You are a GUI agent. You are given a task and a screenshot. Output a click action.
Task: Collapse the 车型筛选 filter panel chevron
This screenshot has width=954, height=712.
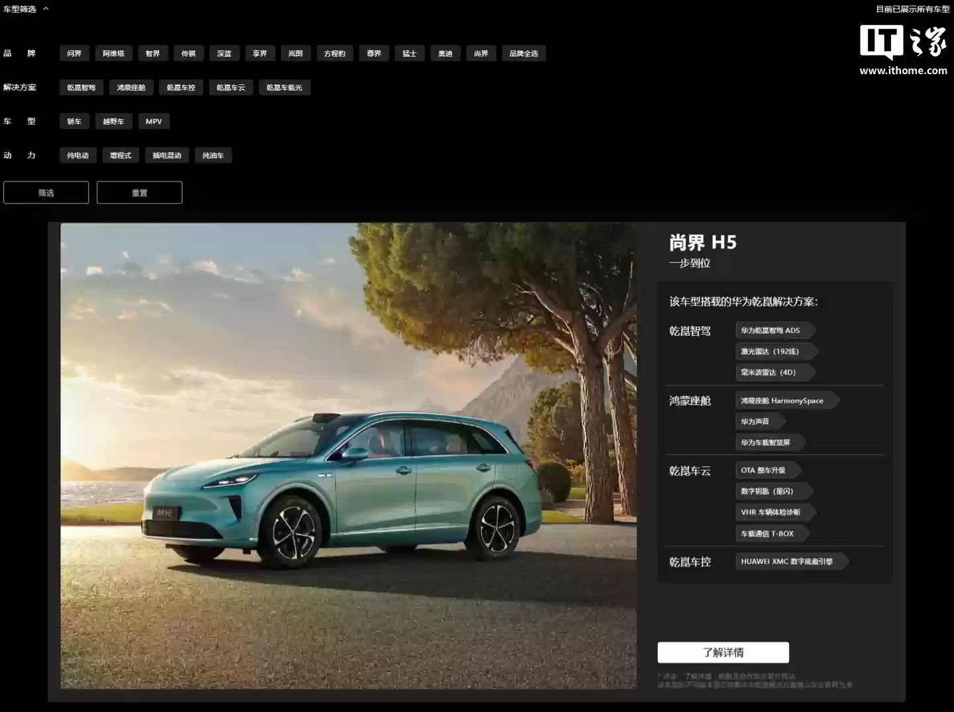(x=46, y=9)
